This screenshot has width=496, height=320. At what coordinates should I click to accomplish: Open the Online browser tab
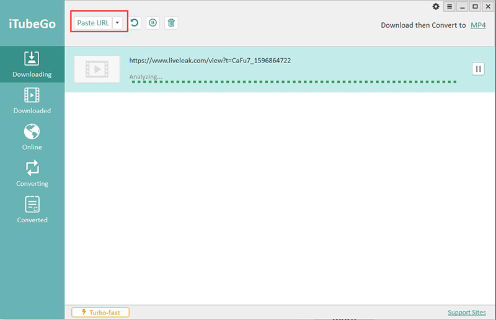pos(32,137)
